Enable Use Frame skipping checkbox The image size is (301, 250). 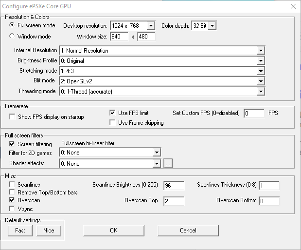[112, 123]
